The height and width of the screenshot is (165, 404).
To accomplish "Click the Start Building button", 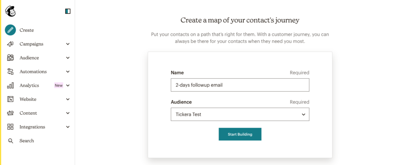I will coord(240,134).
